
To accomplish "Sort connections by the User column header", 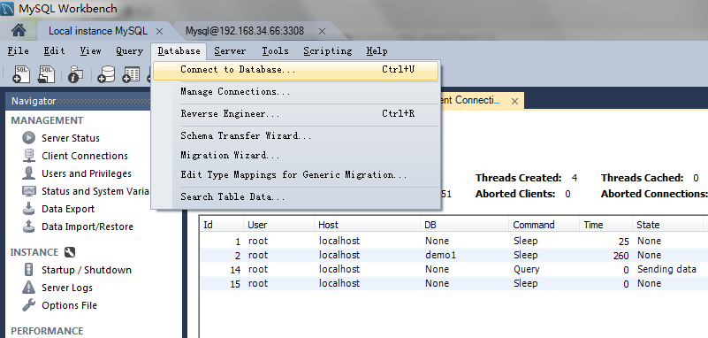I will coord(279,225).
